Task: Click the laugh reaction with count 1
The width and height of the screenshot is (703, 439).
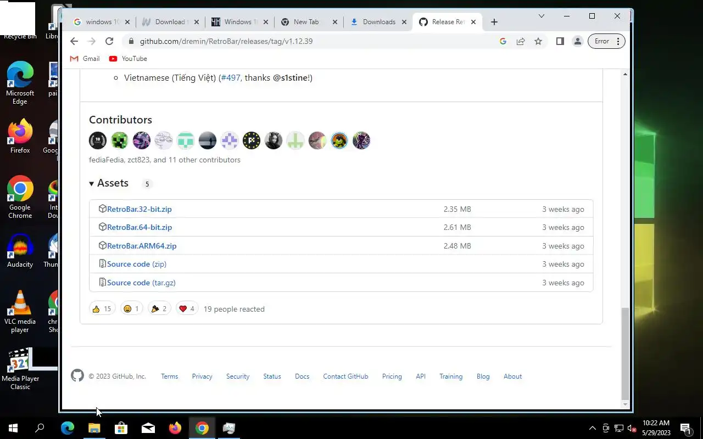Action: (131, 309)
